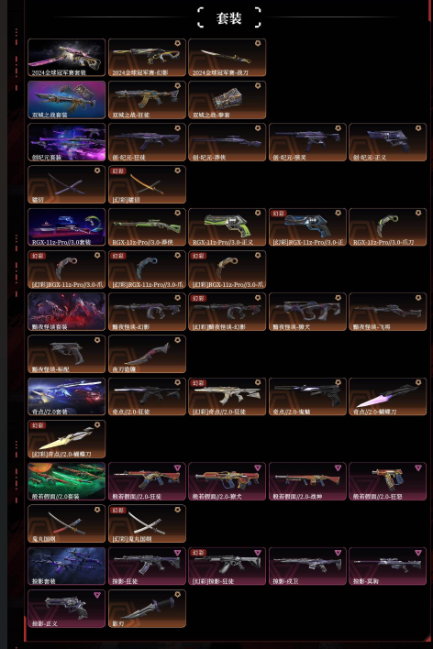
Task: Open the green 般若假面//2.0套装 bundle thumbnail
Action: pyautogui.click(x=67, y=481)
